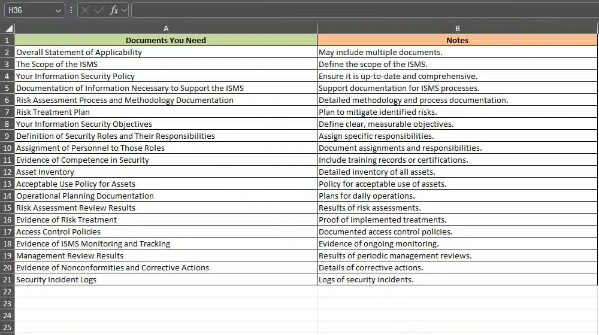Click note Define clear, measurable objectives.

(x=457, y=124)
